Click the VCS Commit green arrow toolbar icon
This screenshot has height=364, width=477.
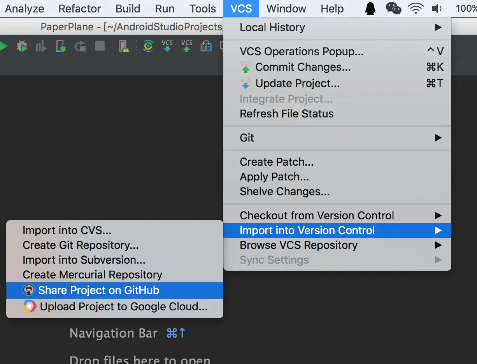tap(187, 46)
